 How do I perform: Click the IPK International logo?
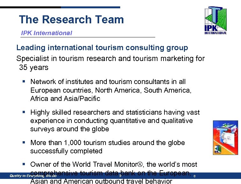point(215,20)
